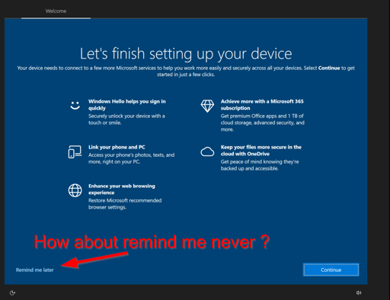
Task: Click 'Windows Hello helps you sign in quickly' heading
Action: pos(127,105)
